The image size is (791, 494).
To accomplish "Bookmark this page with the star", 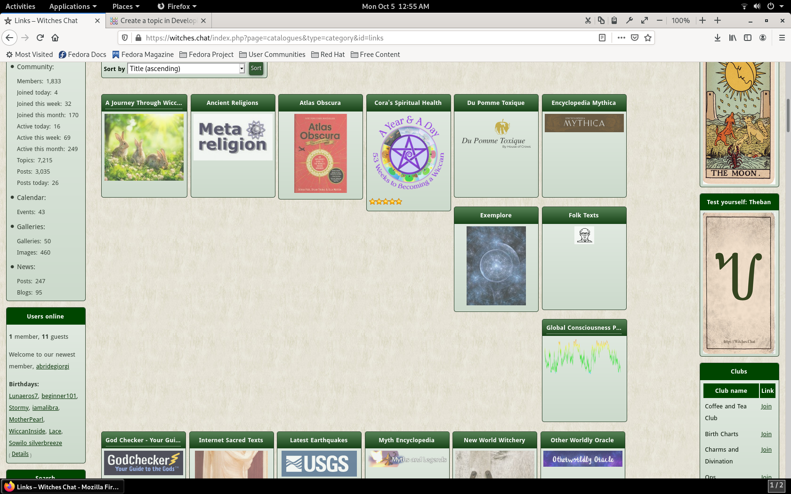I will pyautogui.click(x=648, y=38).
